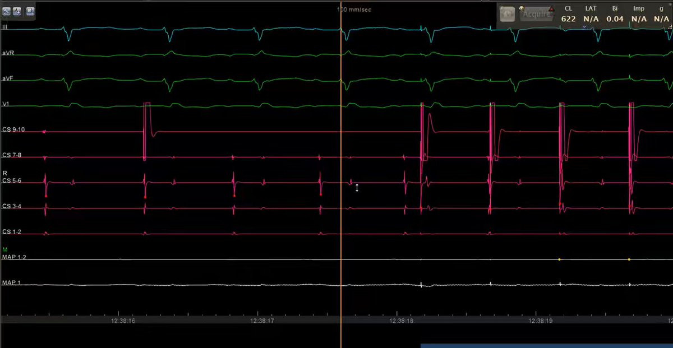Click the red triangle indicator on Acquire
Viewport: 673px width, 348px height.
pos(551,10)
